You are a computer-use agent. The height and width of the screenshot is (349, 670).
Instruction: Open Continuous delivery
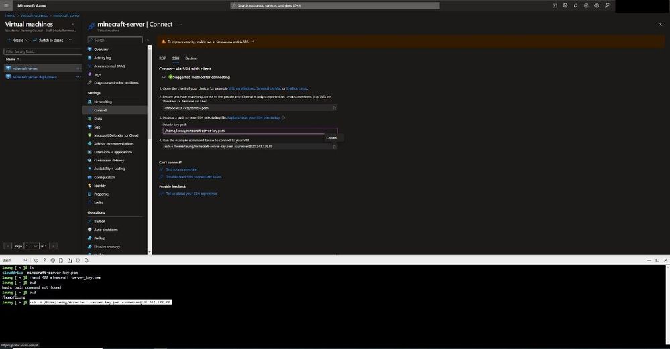(109, 160)
